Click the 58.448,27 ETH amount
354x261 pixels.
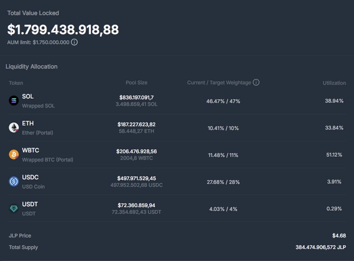pyautogui.click(x=136, y=131)
